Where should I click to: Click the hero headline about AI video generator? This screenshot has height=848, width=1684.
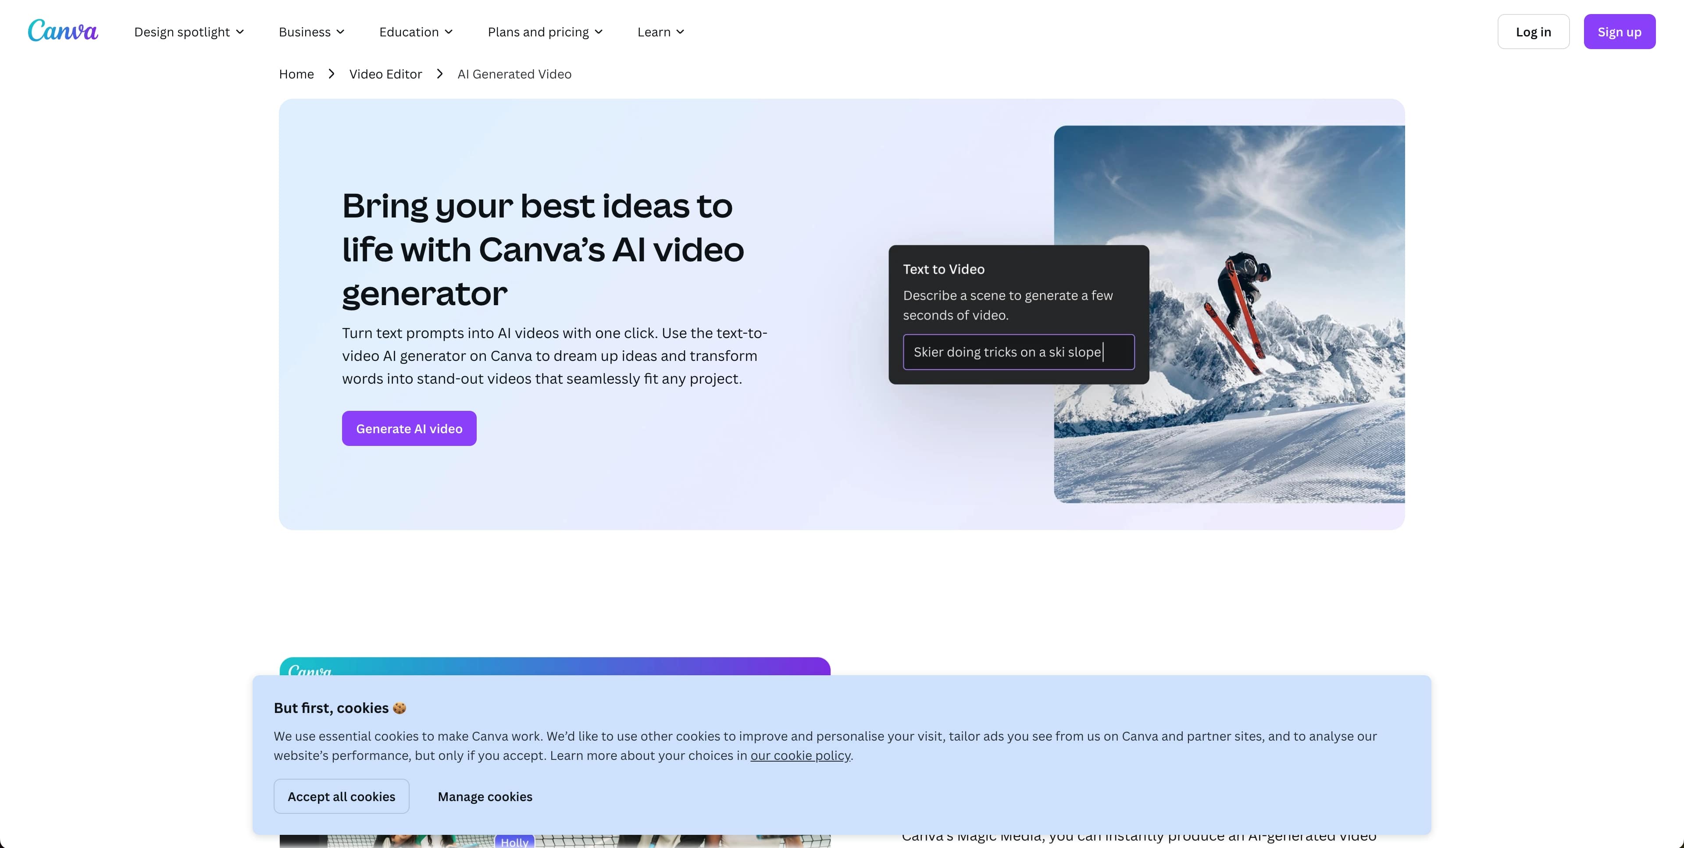542,249
